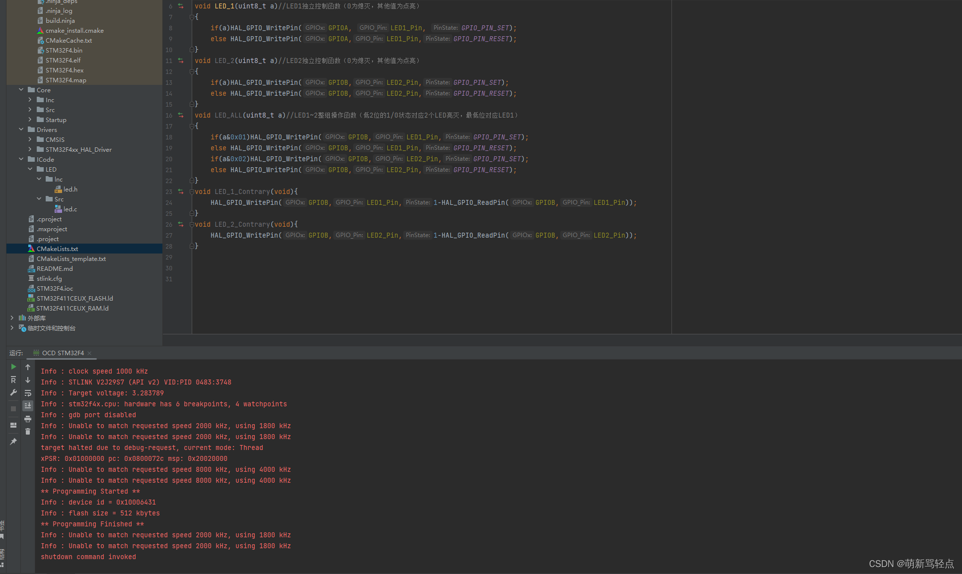Click the print icon in console toolbar

(28, 419)
